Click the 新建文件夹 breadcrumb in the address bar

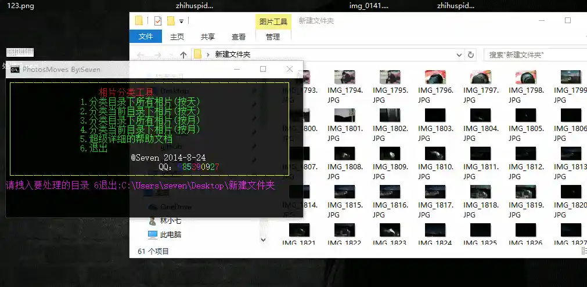pyautogui.click(x=232, y=55)
